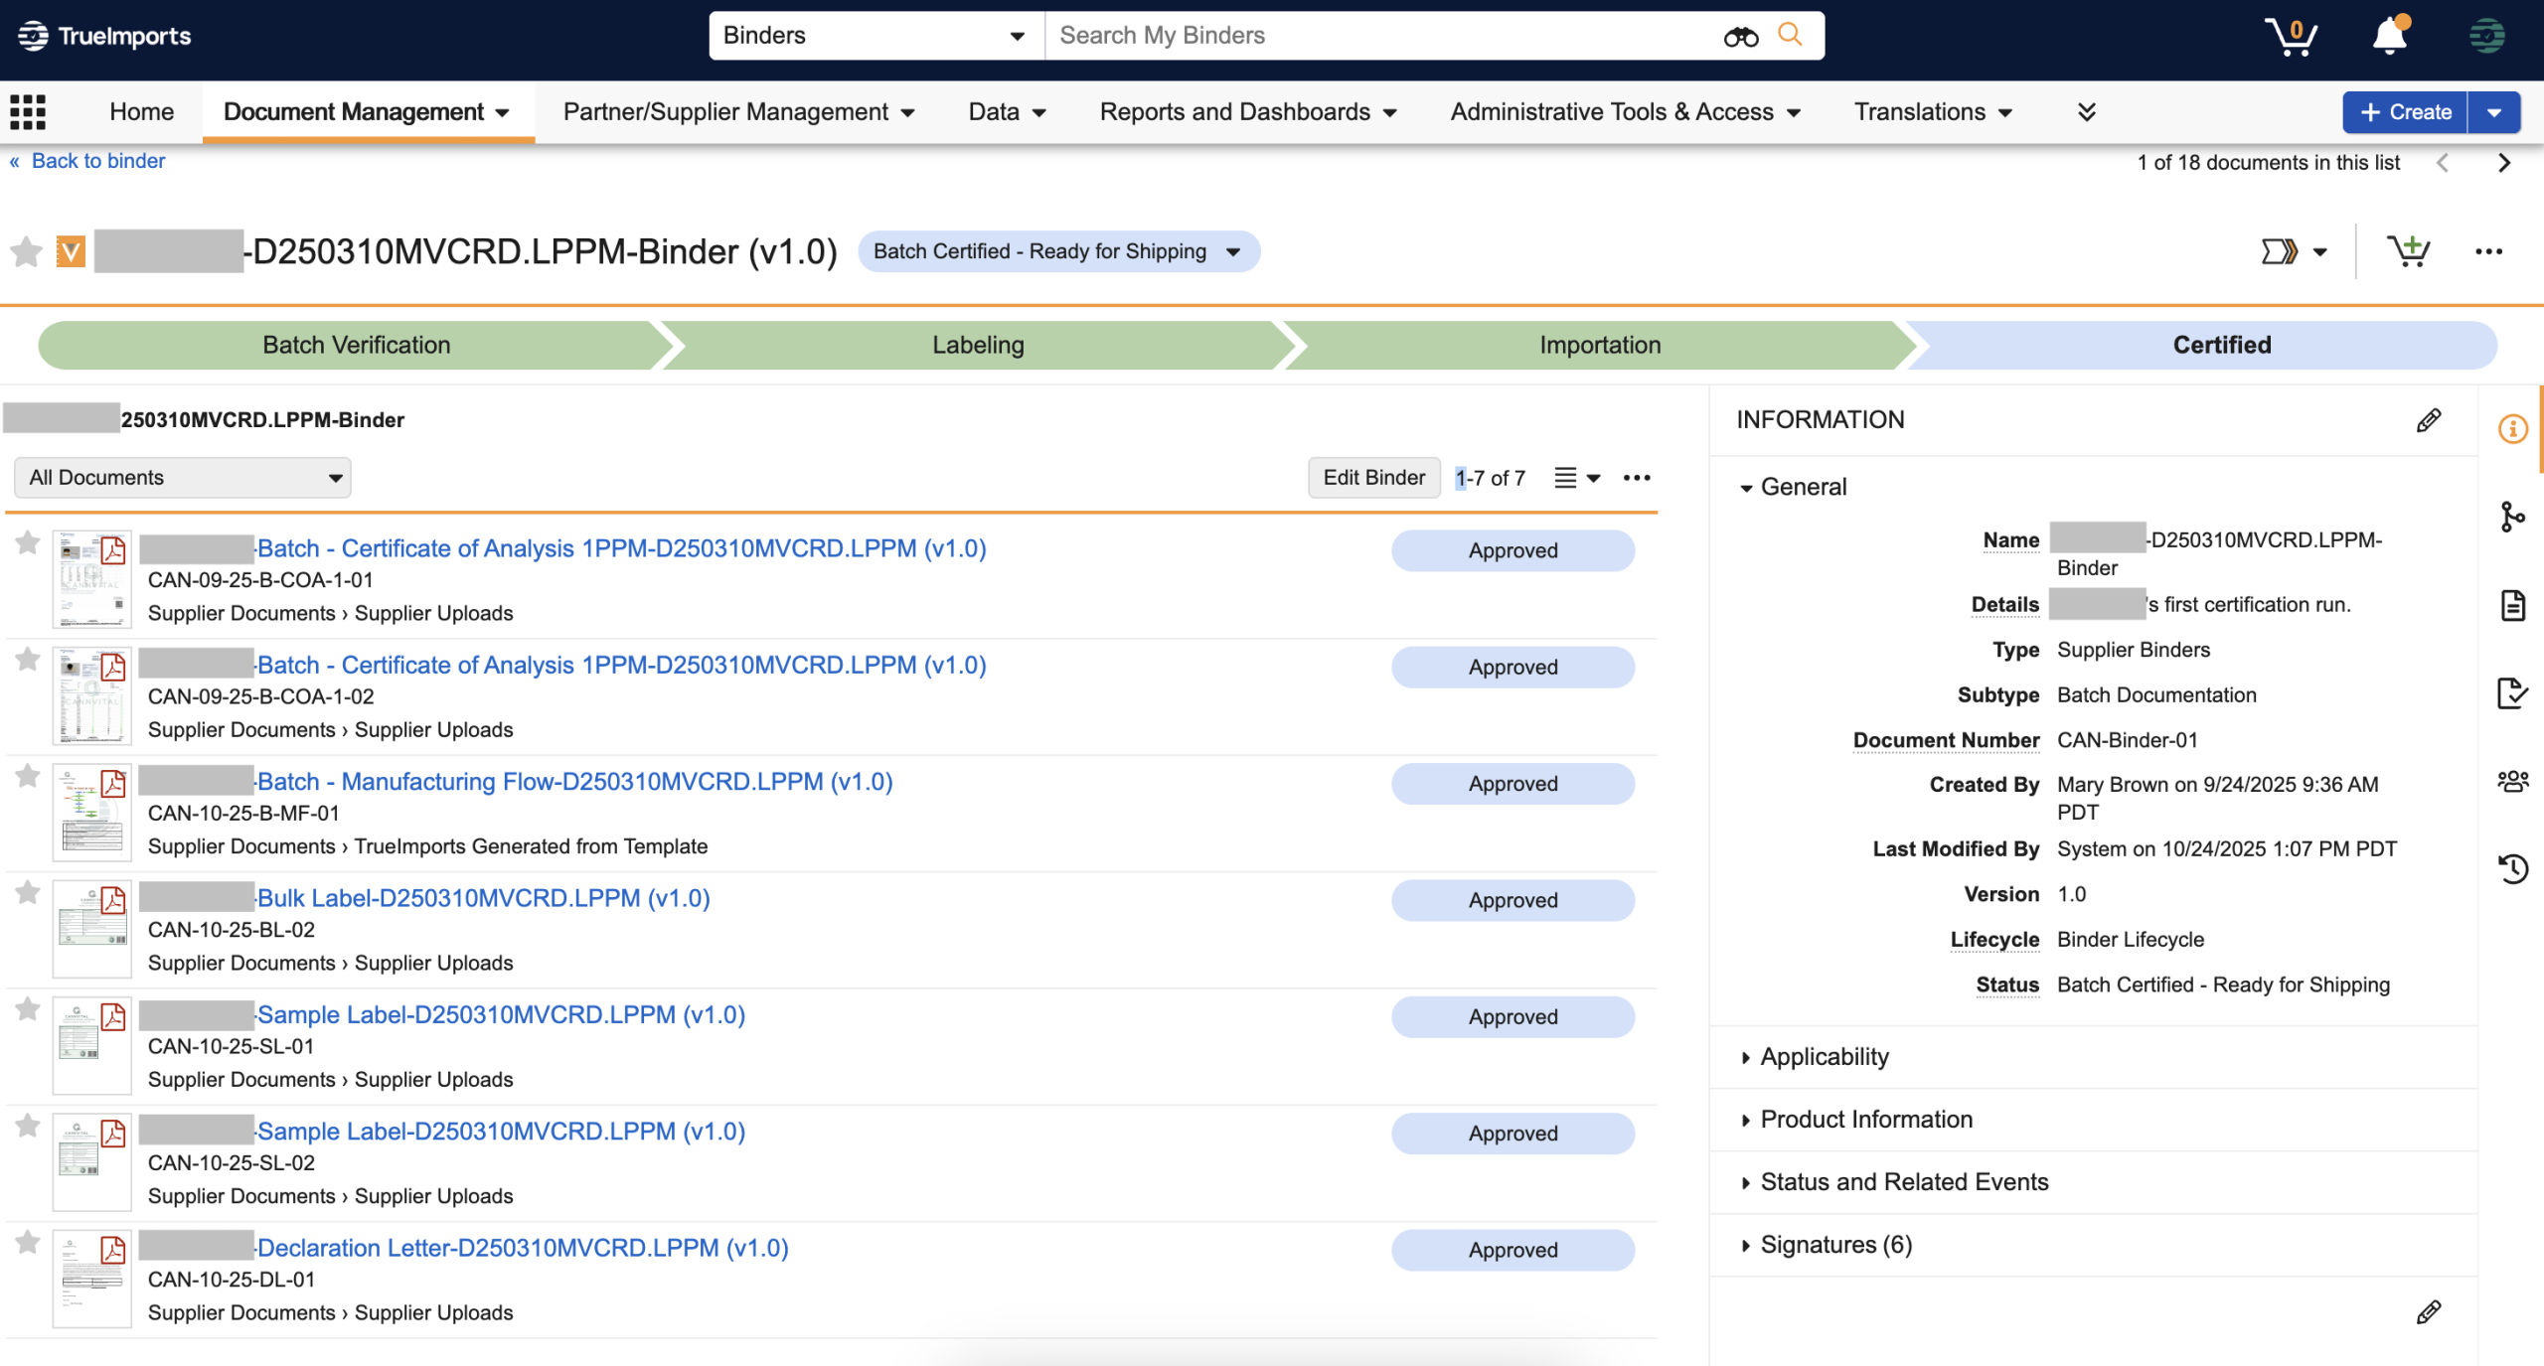The width and height of the screenshot is (2544, 1366).
Task: Toggle favorite star on Declaration Letter row
Action: [28, 1243]
